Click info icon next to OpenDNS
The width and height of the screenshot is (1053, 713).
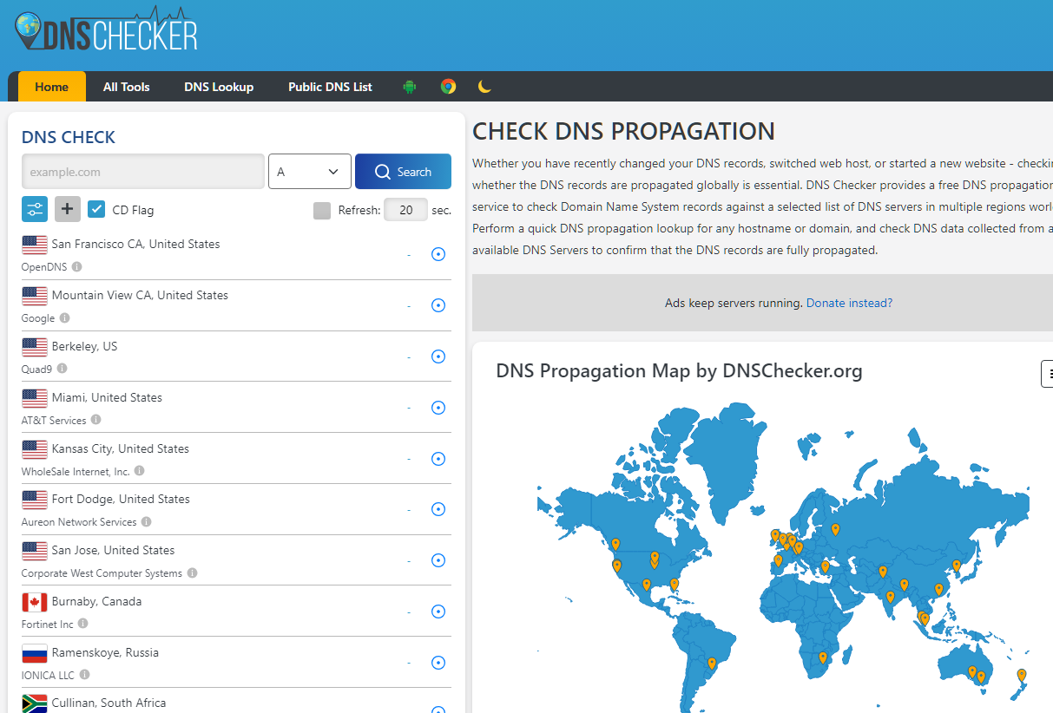(x=77, y=267)
